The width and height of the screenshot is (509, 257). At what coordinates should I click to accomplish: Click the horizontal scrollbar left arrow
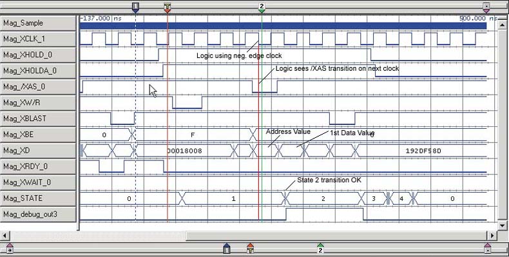[x=5, y=235]
